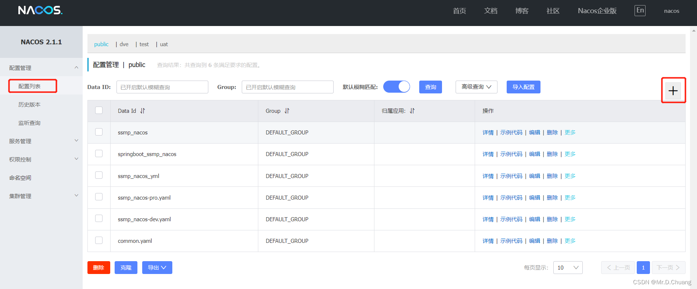The image size is (697, 289).
Task: Open 详情 for ssmp_nacos
Action: (488, 132)
